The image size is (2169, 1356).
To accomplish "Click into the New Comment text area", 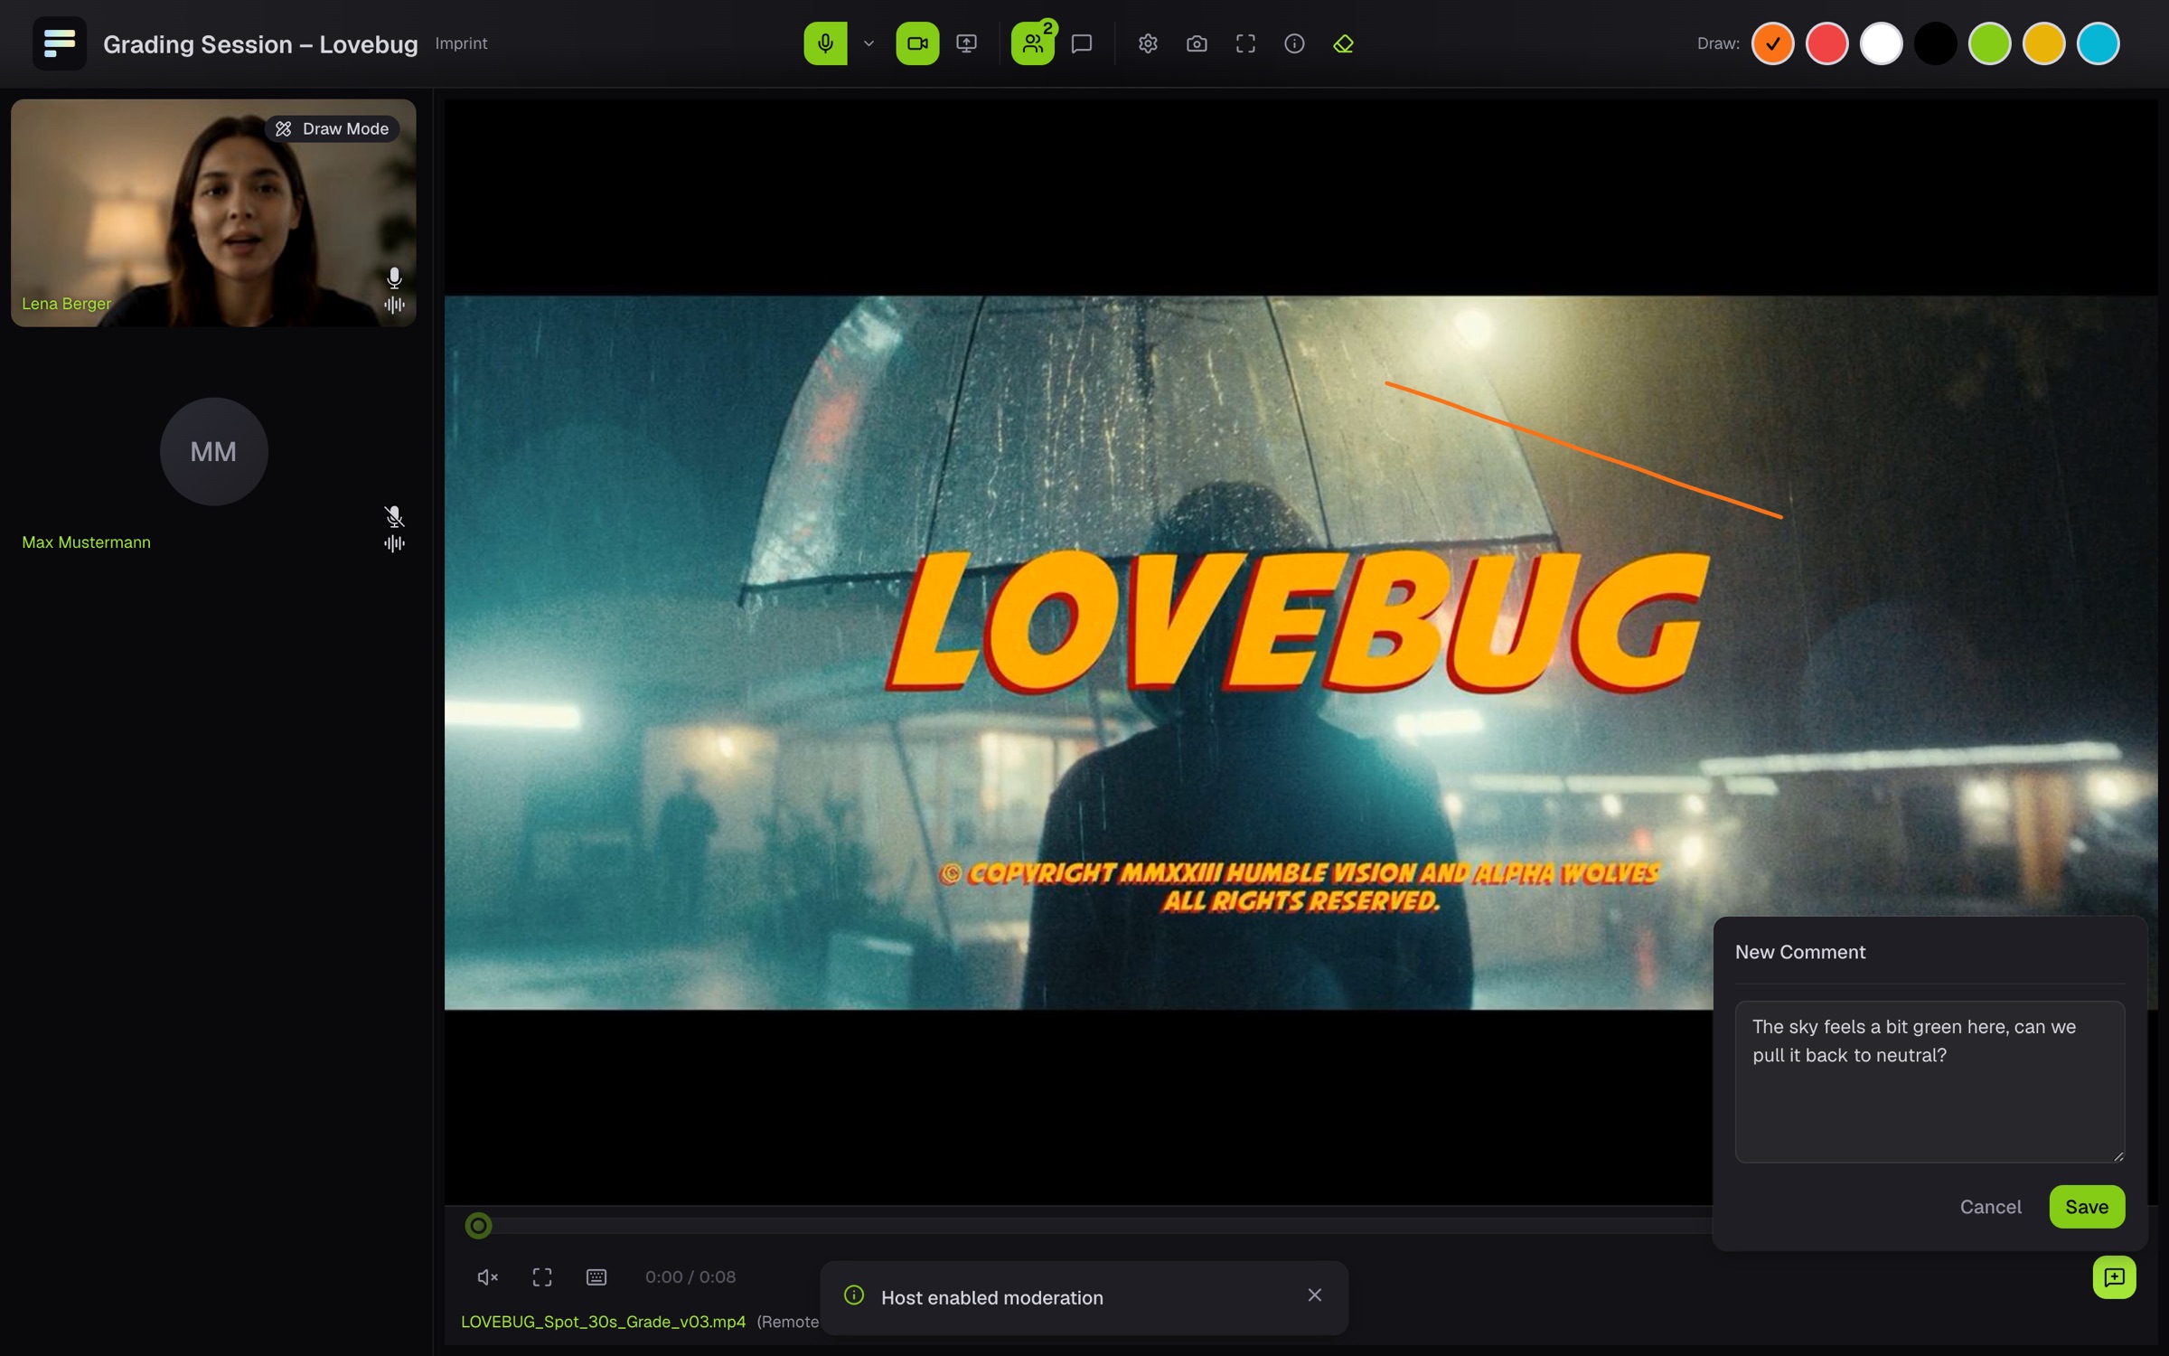I will [x=1930, y=1081].
